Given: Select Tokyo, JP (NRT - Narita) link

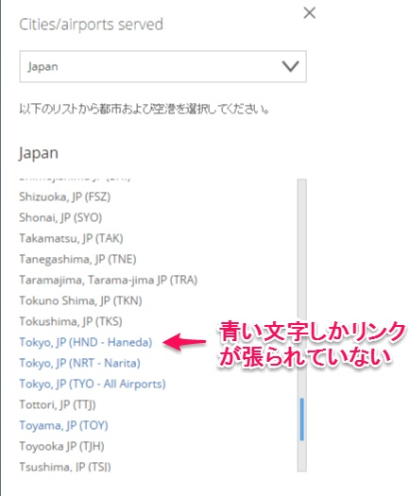Looking at the screenshot, I should coord(79,363).
